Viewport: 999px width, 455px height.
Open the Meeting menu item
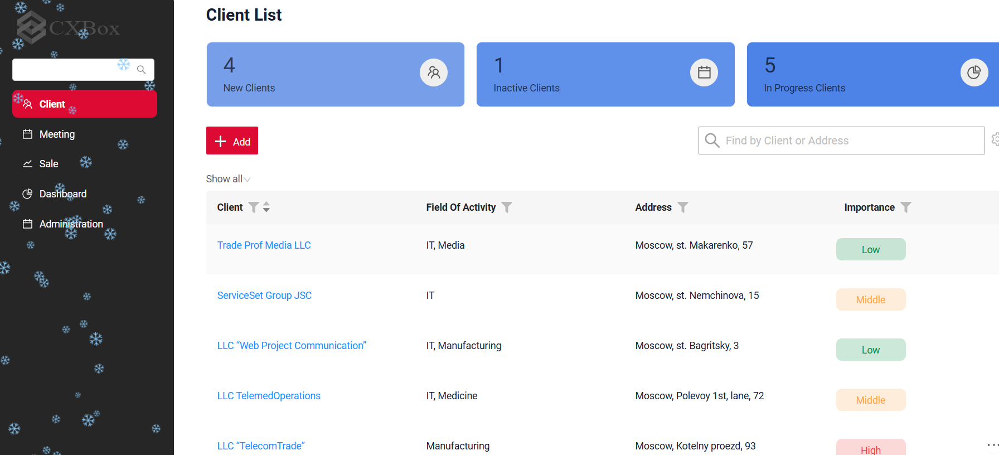click(57, 134)
